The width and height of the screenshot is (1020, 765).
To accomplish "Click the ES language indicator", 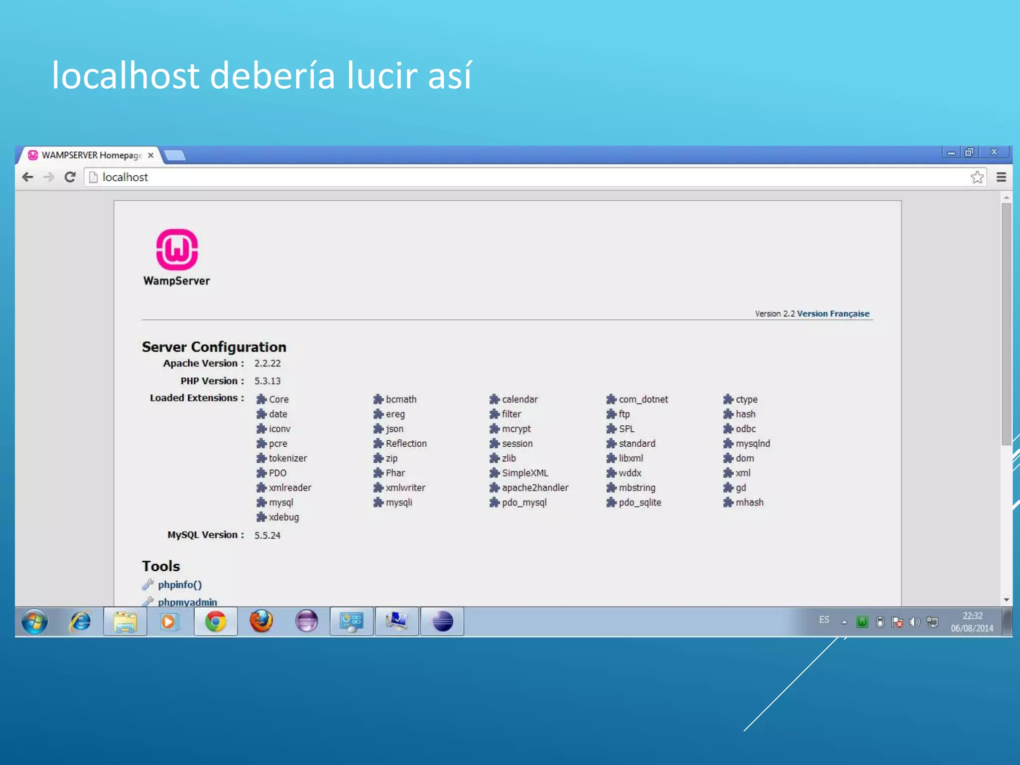I will [824, 620].
